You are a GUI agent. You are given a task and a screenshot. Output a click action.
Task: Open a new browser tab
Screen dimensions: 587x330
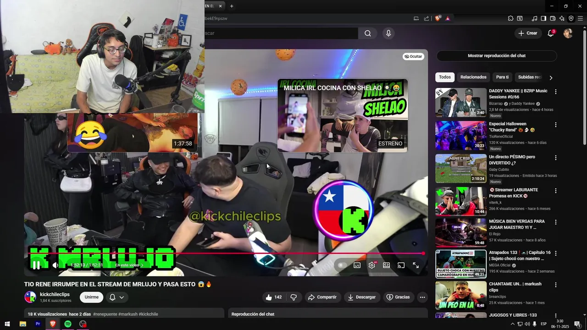232,6
